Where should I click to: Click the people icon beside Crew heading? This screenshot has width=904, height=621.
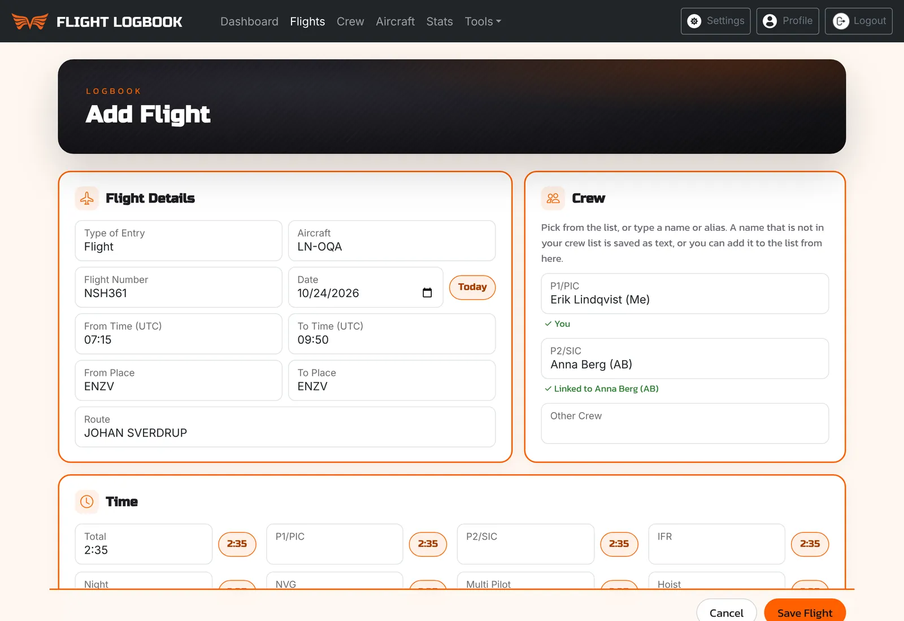[553, 198]
